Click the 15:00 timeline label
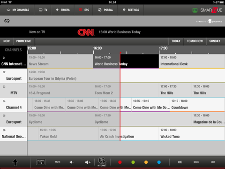 click(32, 48)
